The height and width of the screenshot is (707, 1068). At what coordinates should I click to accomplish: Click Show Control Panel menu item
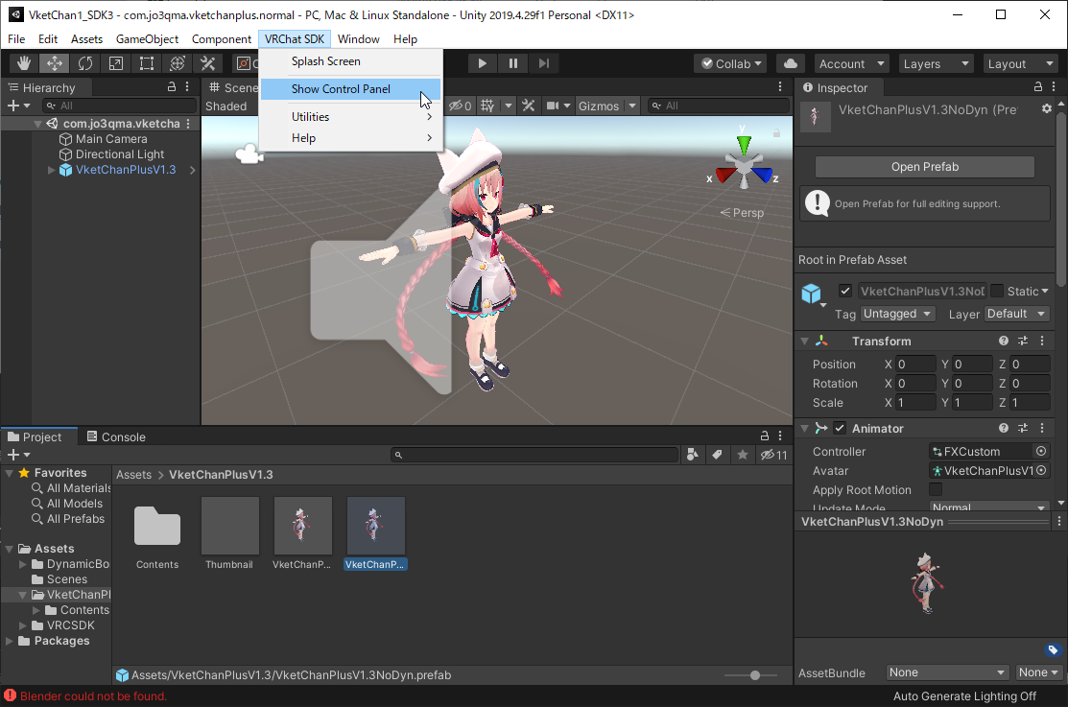point(341,89)
